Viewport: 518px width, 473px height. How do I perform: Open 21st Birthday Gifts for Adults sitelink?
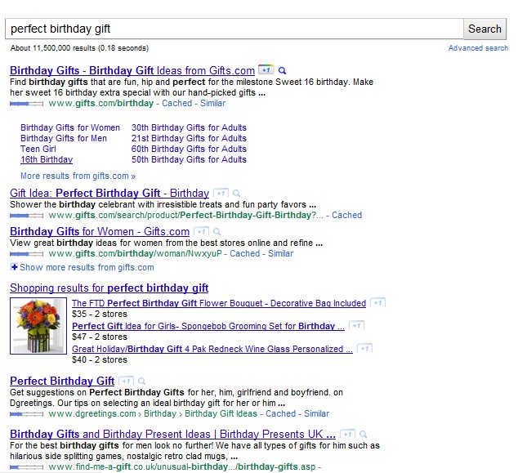pyautogui.click(x=189, y=138)
